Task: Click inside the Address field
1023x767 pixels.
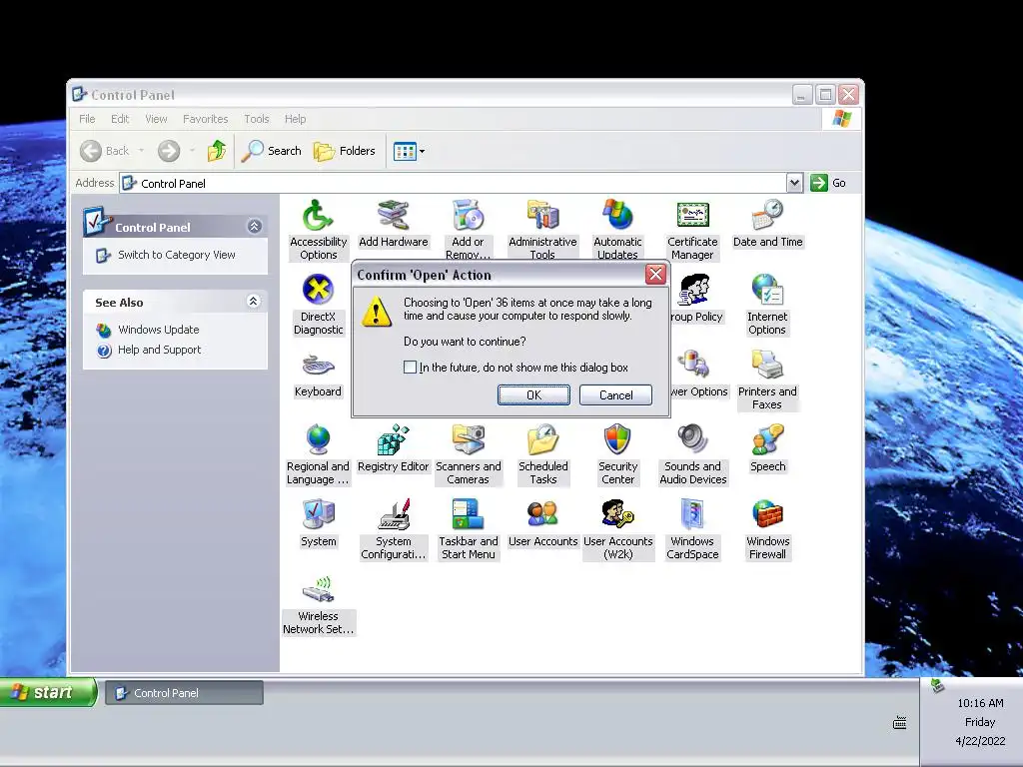Action: (455, 184)
